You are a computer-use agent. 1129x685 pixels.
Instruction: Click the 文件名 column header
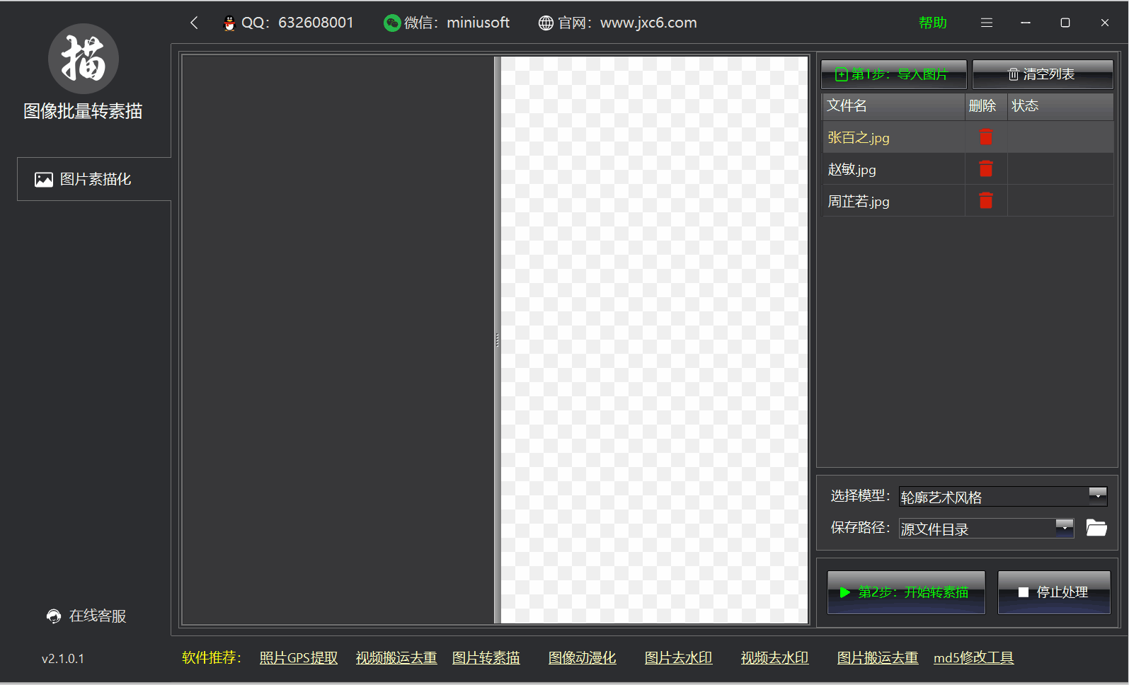point(894,106)
